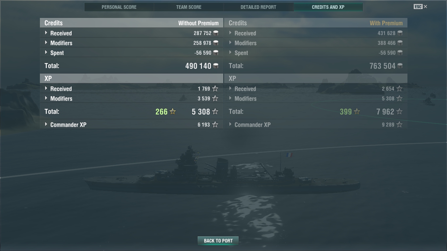Click the coin icon next to 763 504
The height and width of the screenshot is (251, 447).
(400, 66)
